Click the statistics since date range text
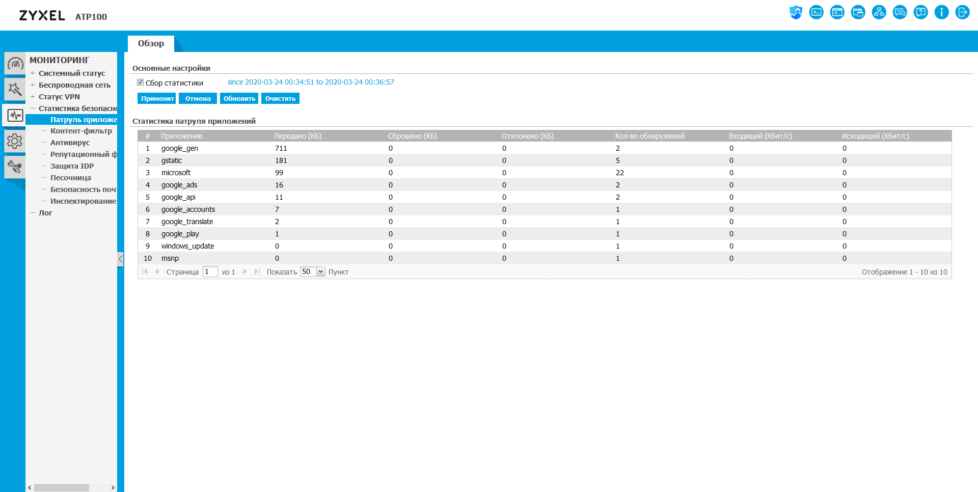978x492 pixels. (311, 82)
